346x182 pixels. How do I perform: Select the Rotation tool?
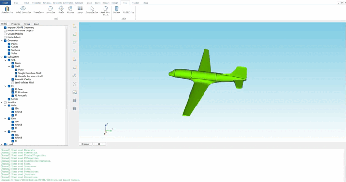pos(50,10)
